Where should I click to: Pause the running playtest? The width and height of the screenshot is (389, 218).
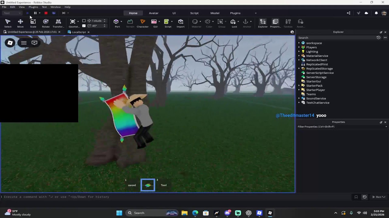click(35, 13)
